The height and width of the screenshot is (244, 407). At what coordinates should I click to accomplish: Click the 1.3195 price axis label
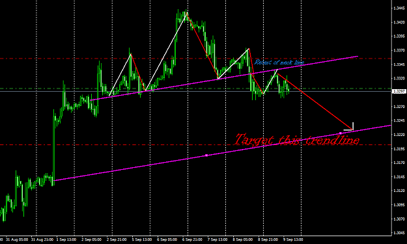(x=399, y=148)
